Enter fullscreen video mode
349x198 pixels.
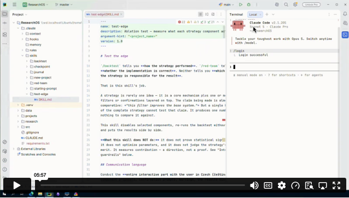(336, 185)
